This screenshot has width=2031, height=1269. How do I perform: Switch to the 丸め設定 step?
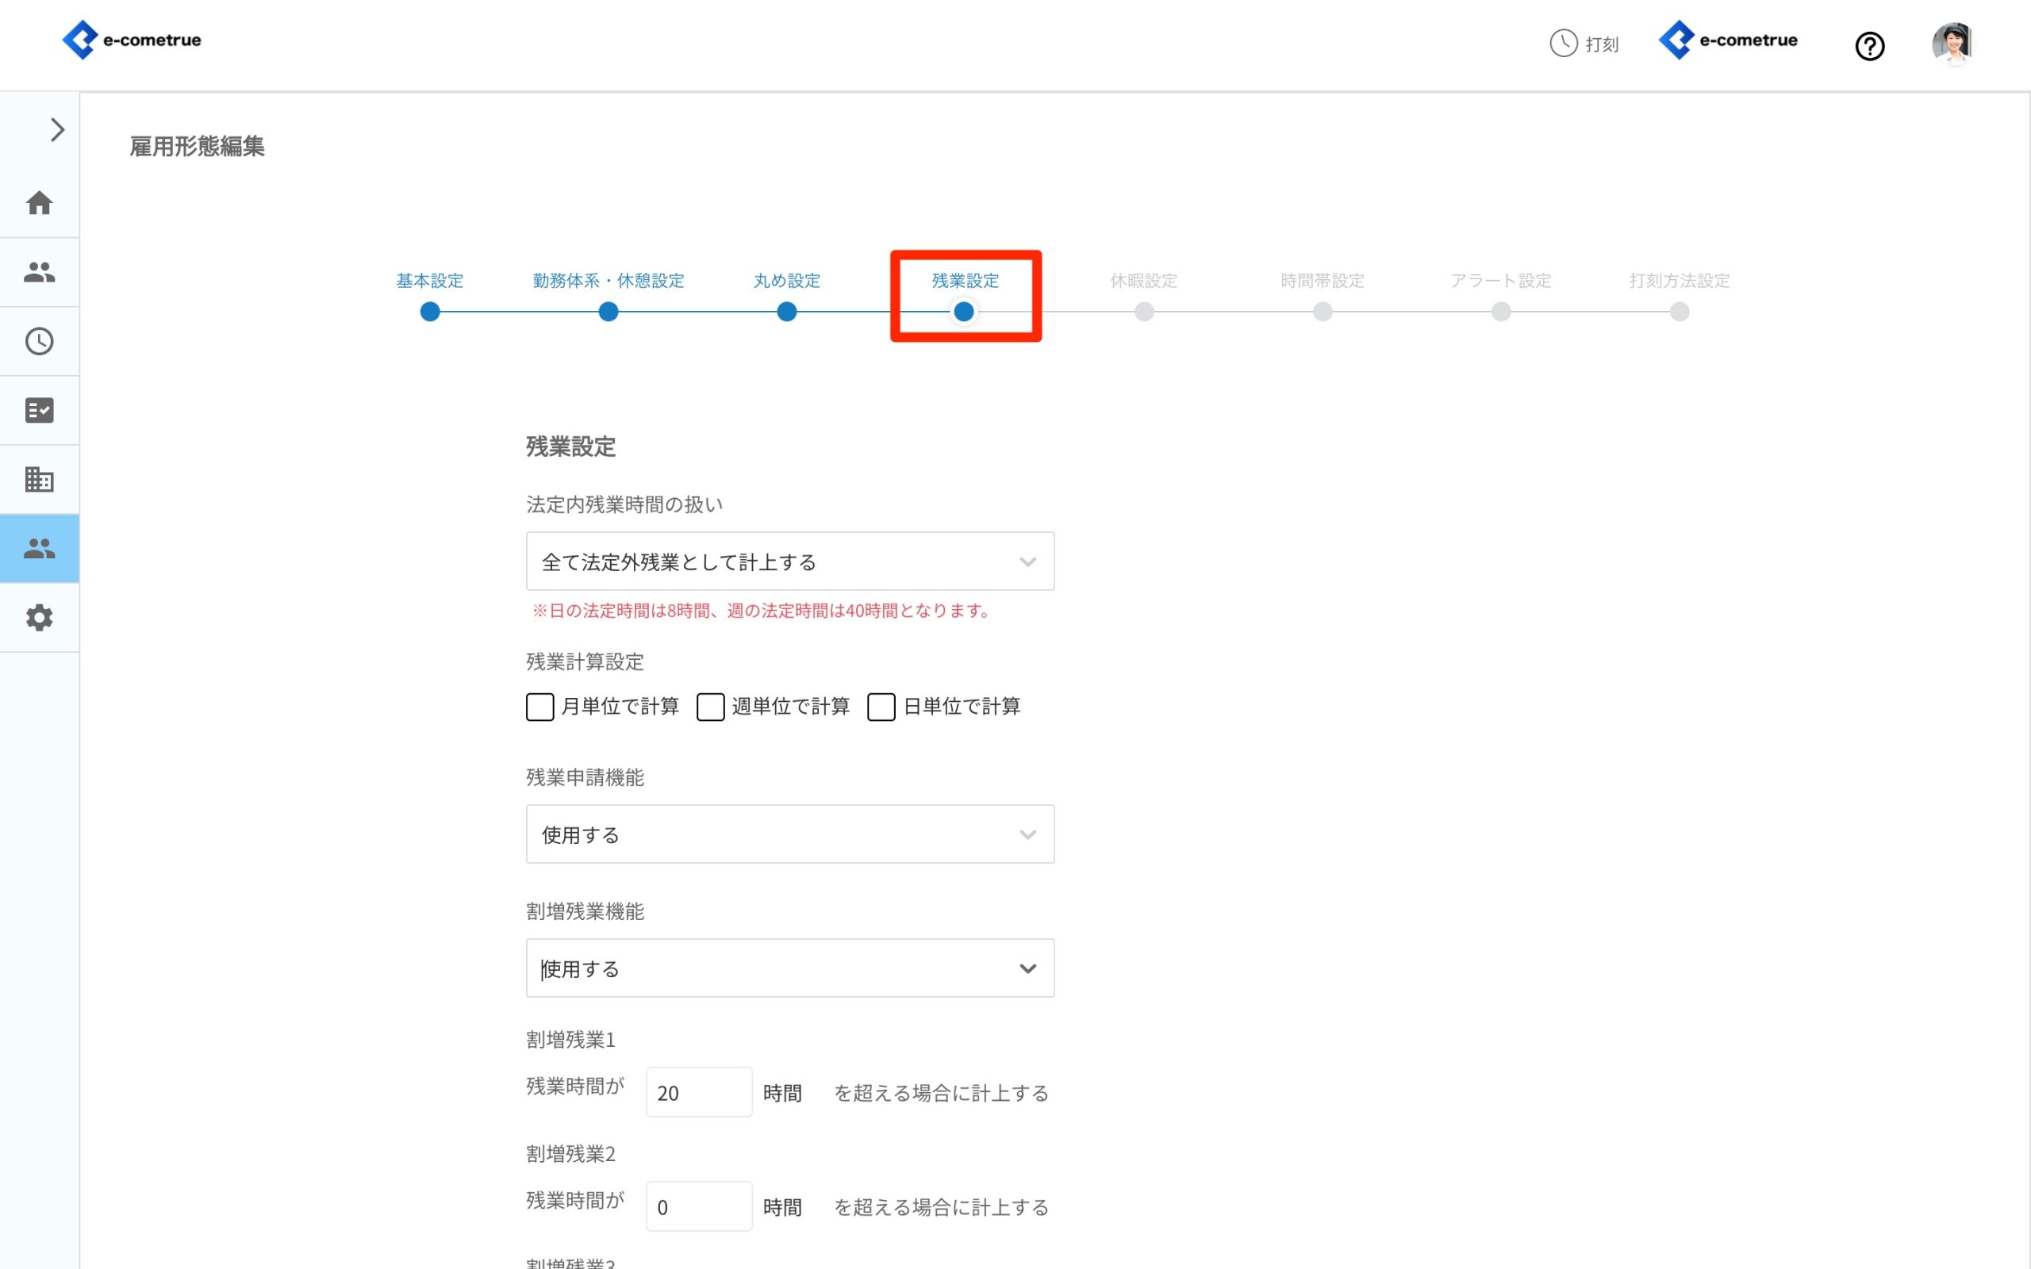pyautogui.click(x=786, y=281)
